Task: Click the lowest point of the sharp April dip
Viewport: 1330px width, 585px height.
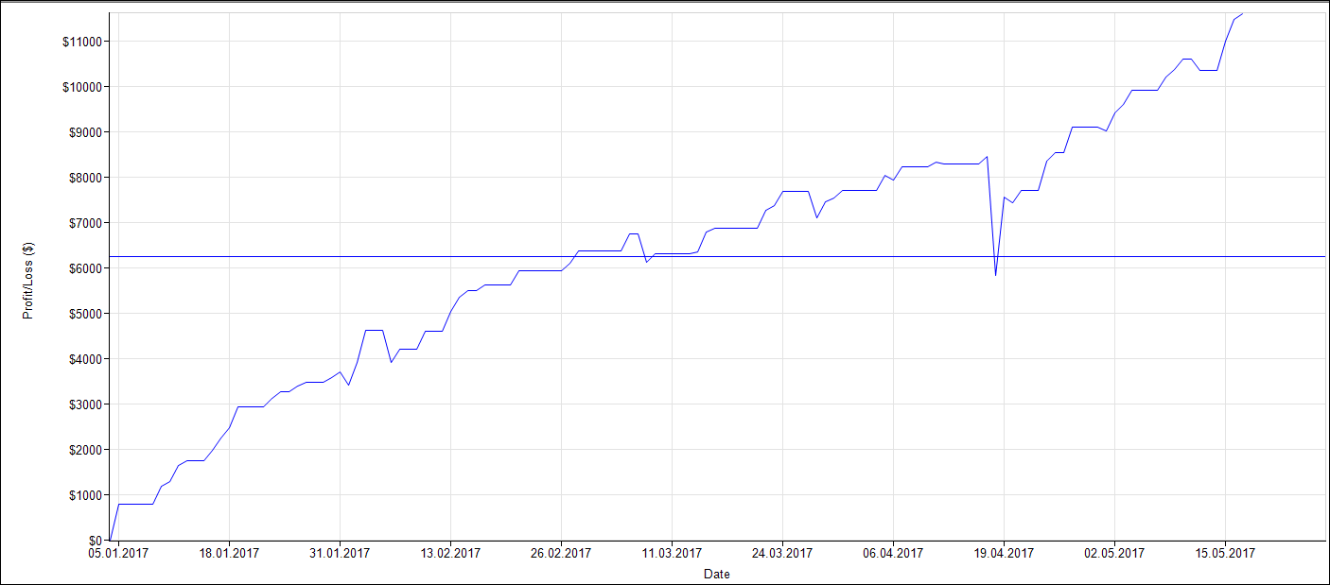Action: (x=995, y=275)
